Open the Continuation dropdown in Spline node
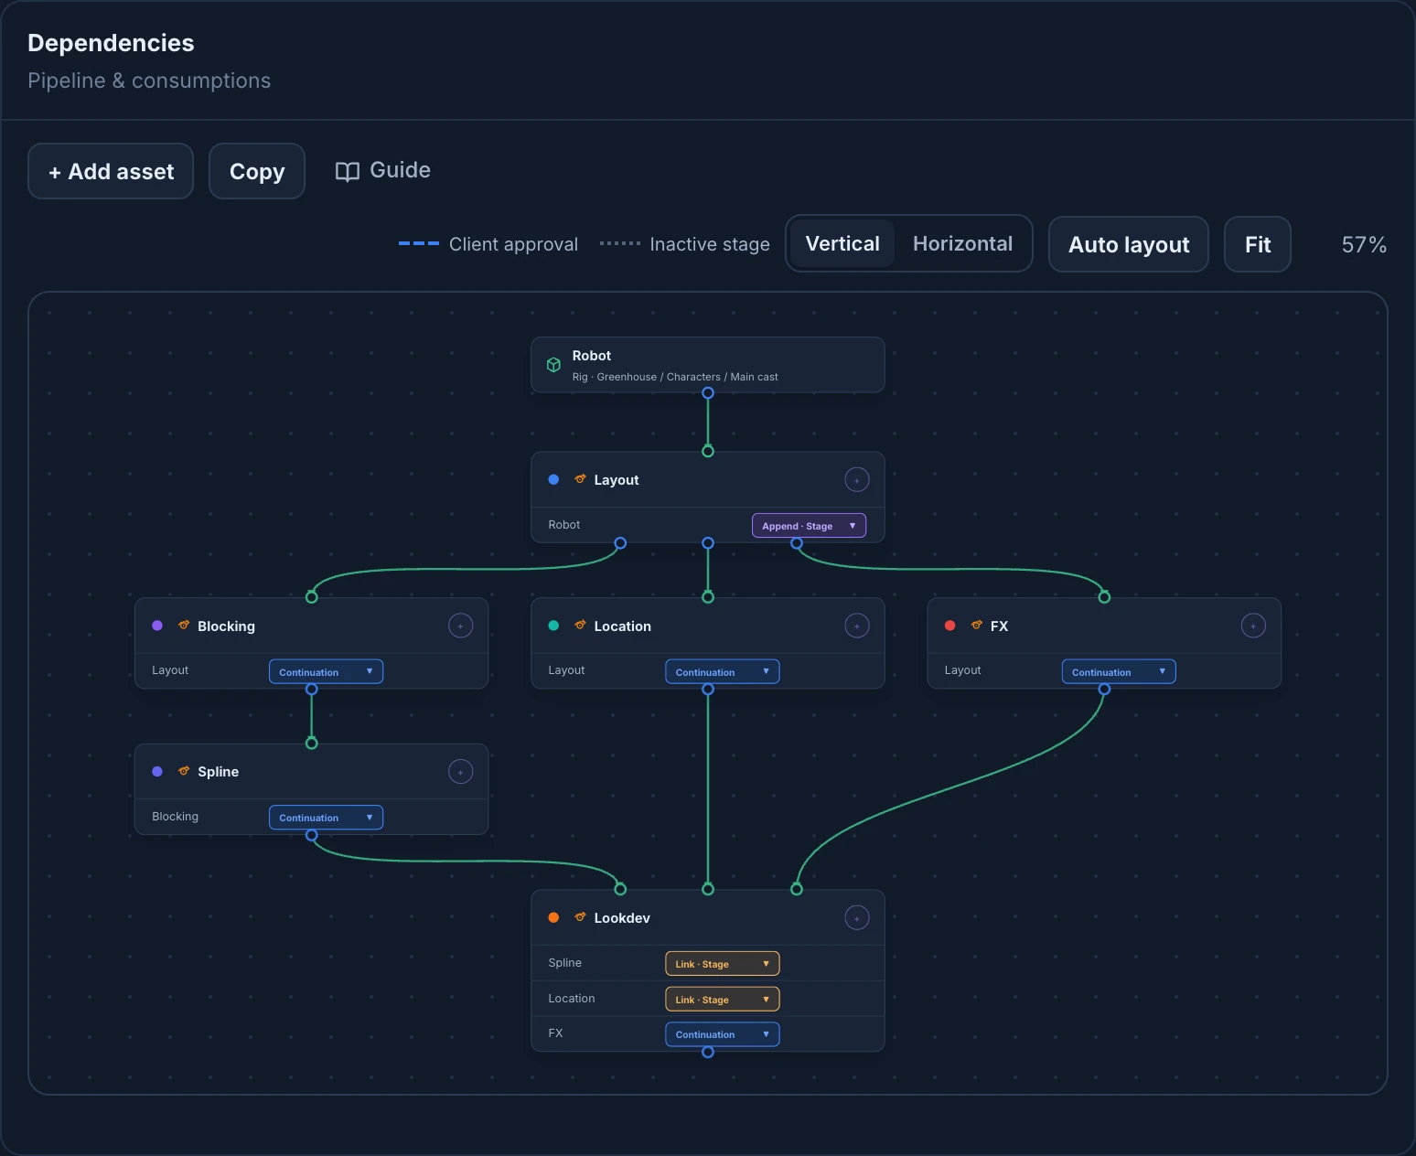The image size is (1416, 1156). [326, 818]
